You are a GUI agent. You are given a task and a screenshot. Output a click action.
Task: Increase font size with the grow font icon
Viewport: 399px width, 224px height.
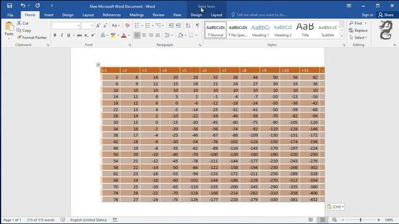point(99,26)
